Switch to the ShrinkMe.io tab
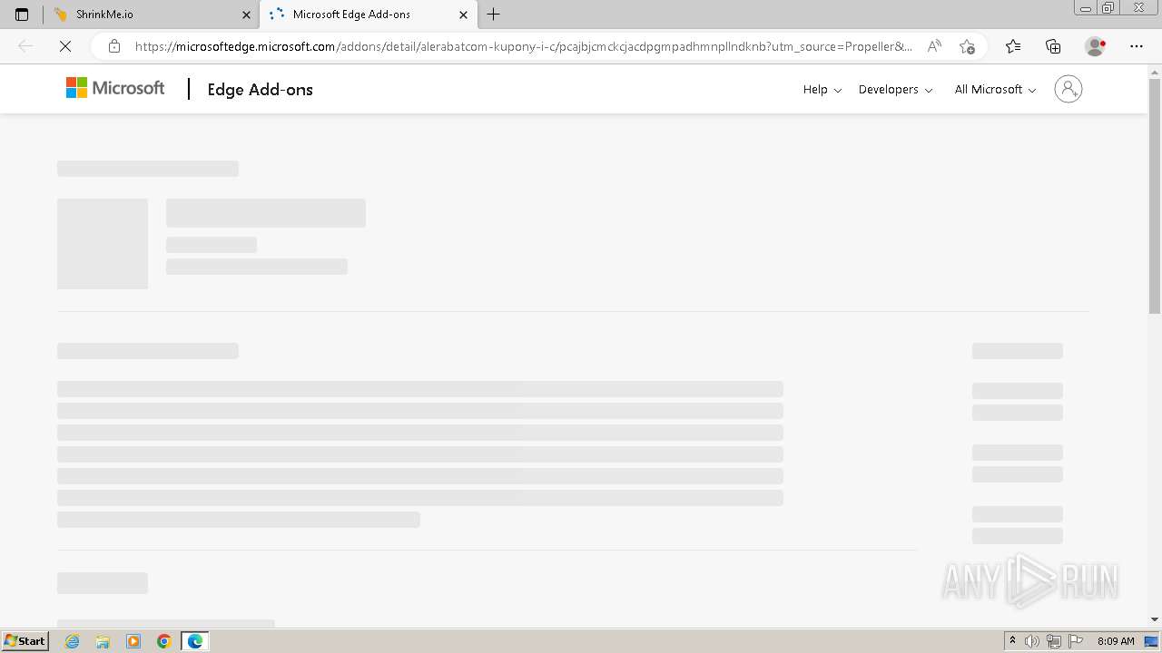Viewport: 1162px width, 653px height. tap(151, 15)
